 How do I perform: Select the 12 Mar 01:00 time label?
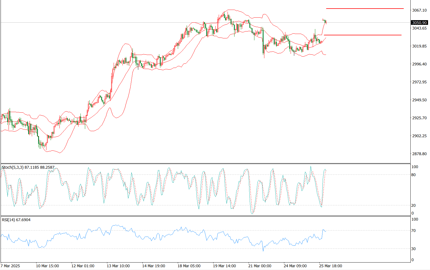pyautogui.click(x=83, y=266)
